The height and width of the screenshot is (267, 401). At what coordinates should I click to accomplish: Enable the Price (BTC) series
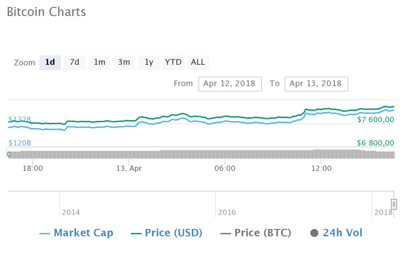256,233
